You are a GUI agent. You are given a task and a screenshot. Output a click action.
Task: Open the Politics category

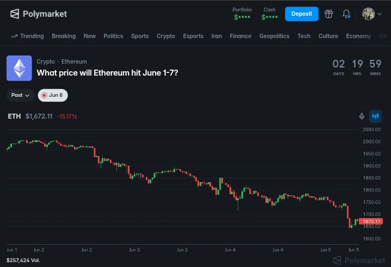pyautogui.click(x=113, y=36)
